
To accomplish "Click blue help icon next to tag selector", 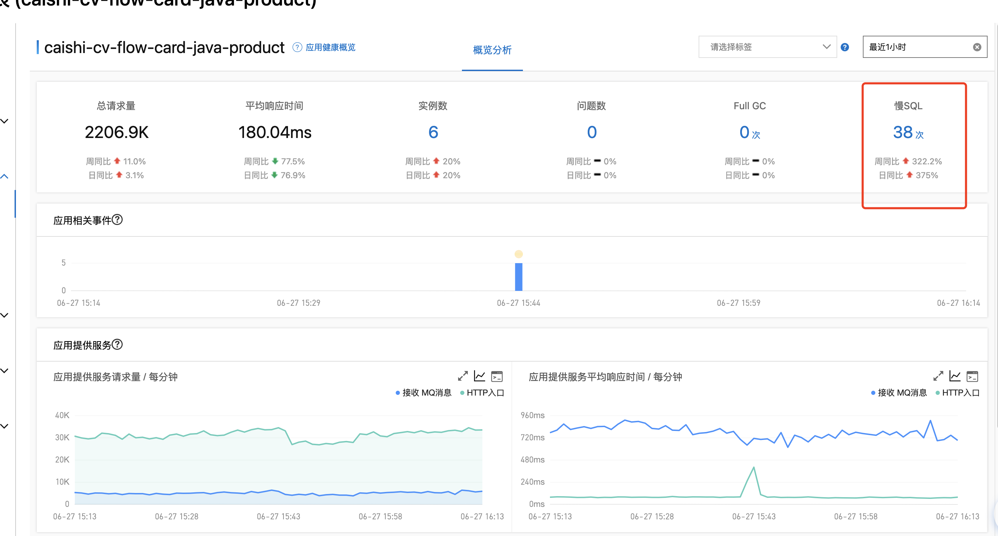I will click(x=844, y=47).
